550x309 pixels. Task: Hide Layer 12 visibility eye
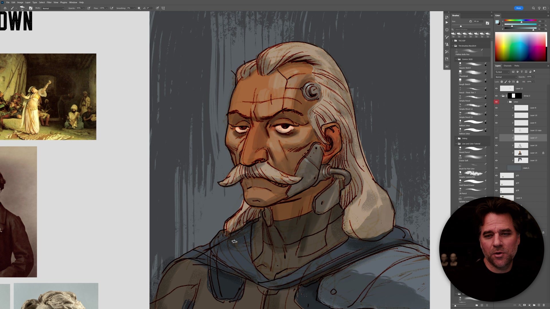(496, 88)
